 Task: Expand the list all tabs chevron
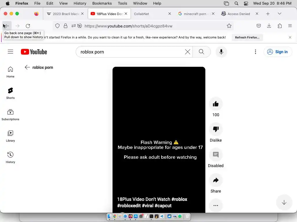pyautogui.click(x=279, y=14)
